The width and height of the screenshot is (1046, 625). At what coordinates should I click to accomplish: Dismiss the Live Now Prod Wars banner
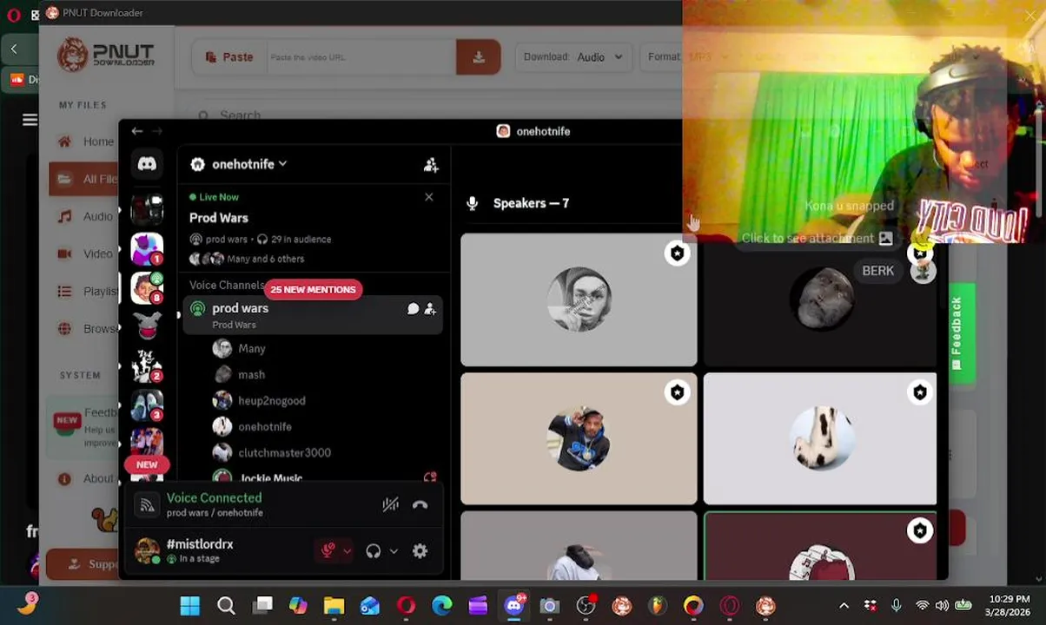(x=428, y=197)
